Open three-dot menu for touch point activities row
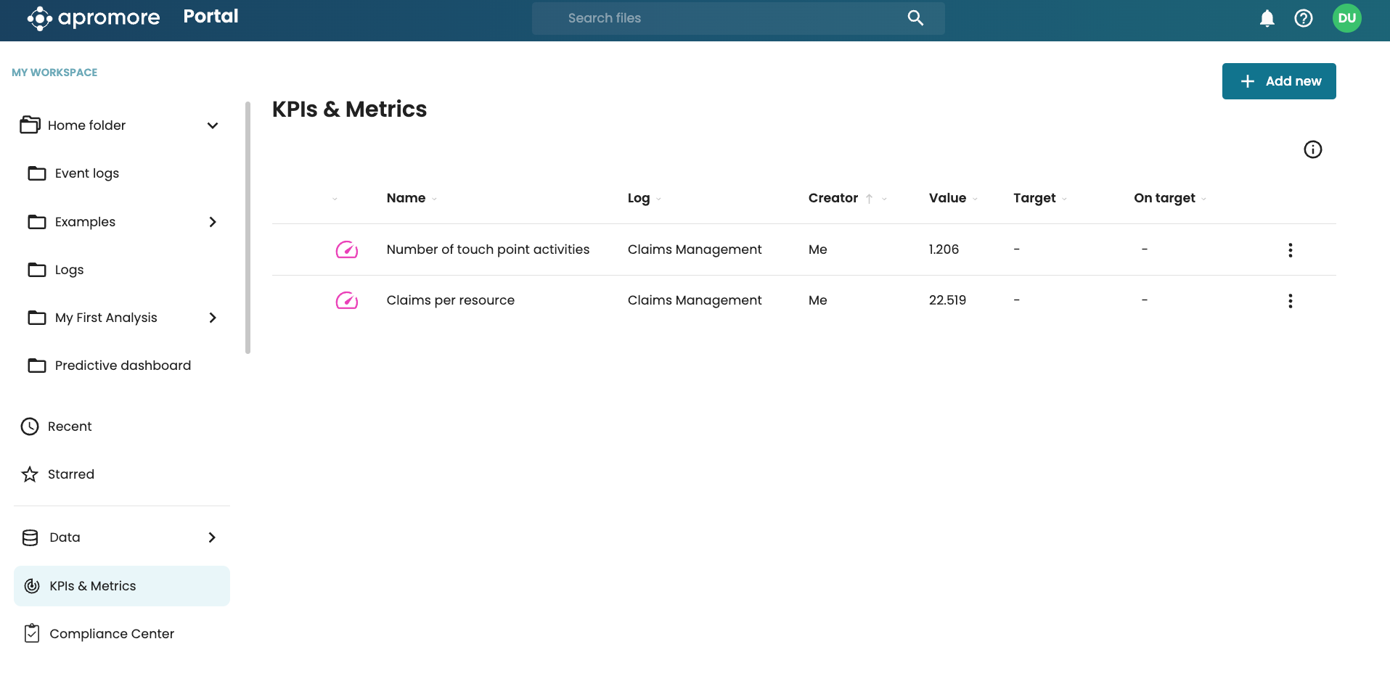The width and height of the screenshot is (1390, 697). click(1290, 250)
